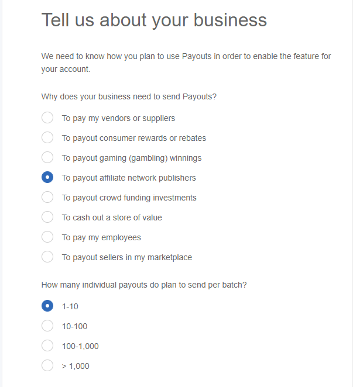The image size is (353, 387).
Task: Select the 100-1,000 payouts per batch option
Action: click(47, 346)
